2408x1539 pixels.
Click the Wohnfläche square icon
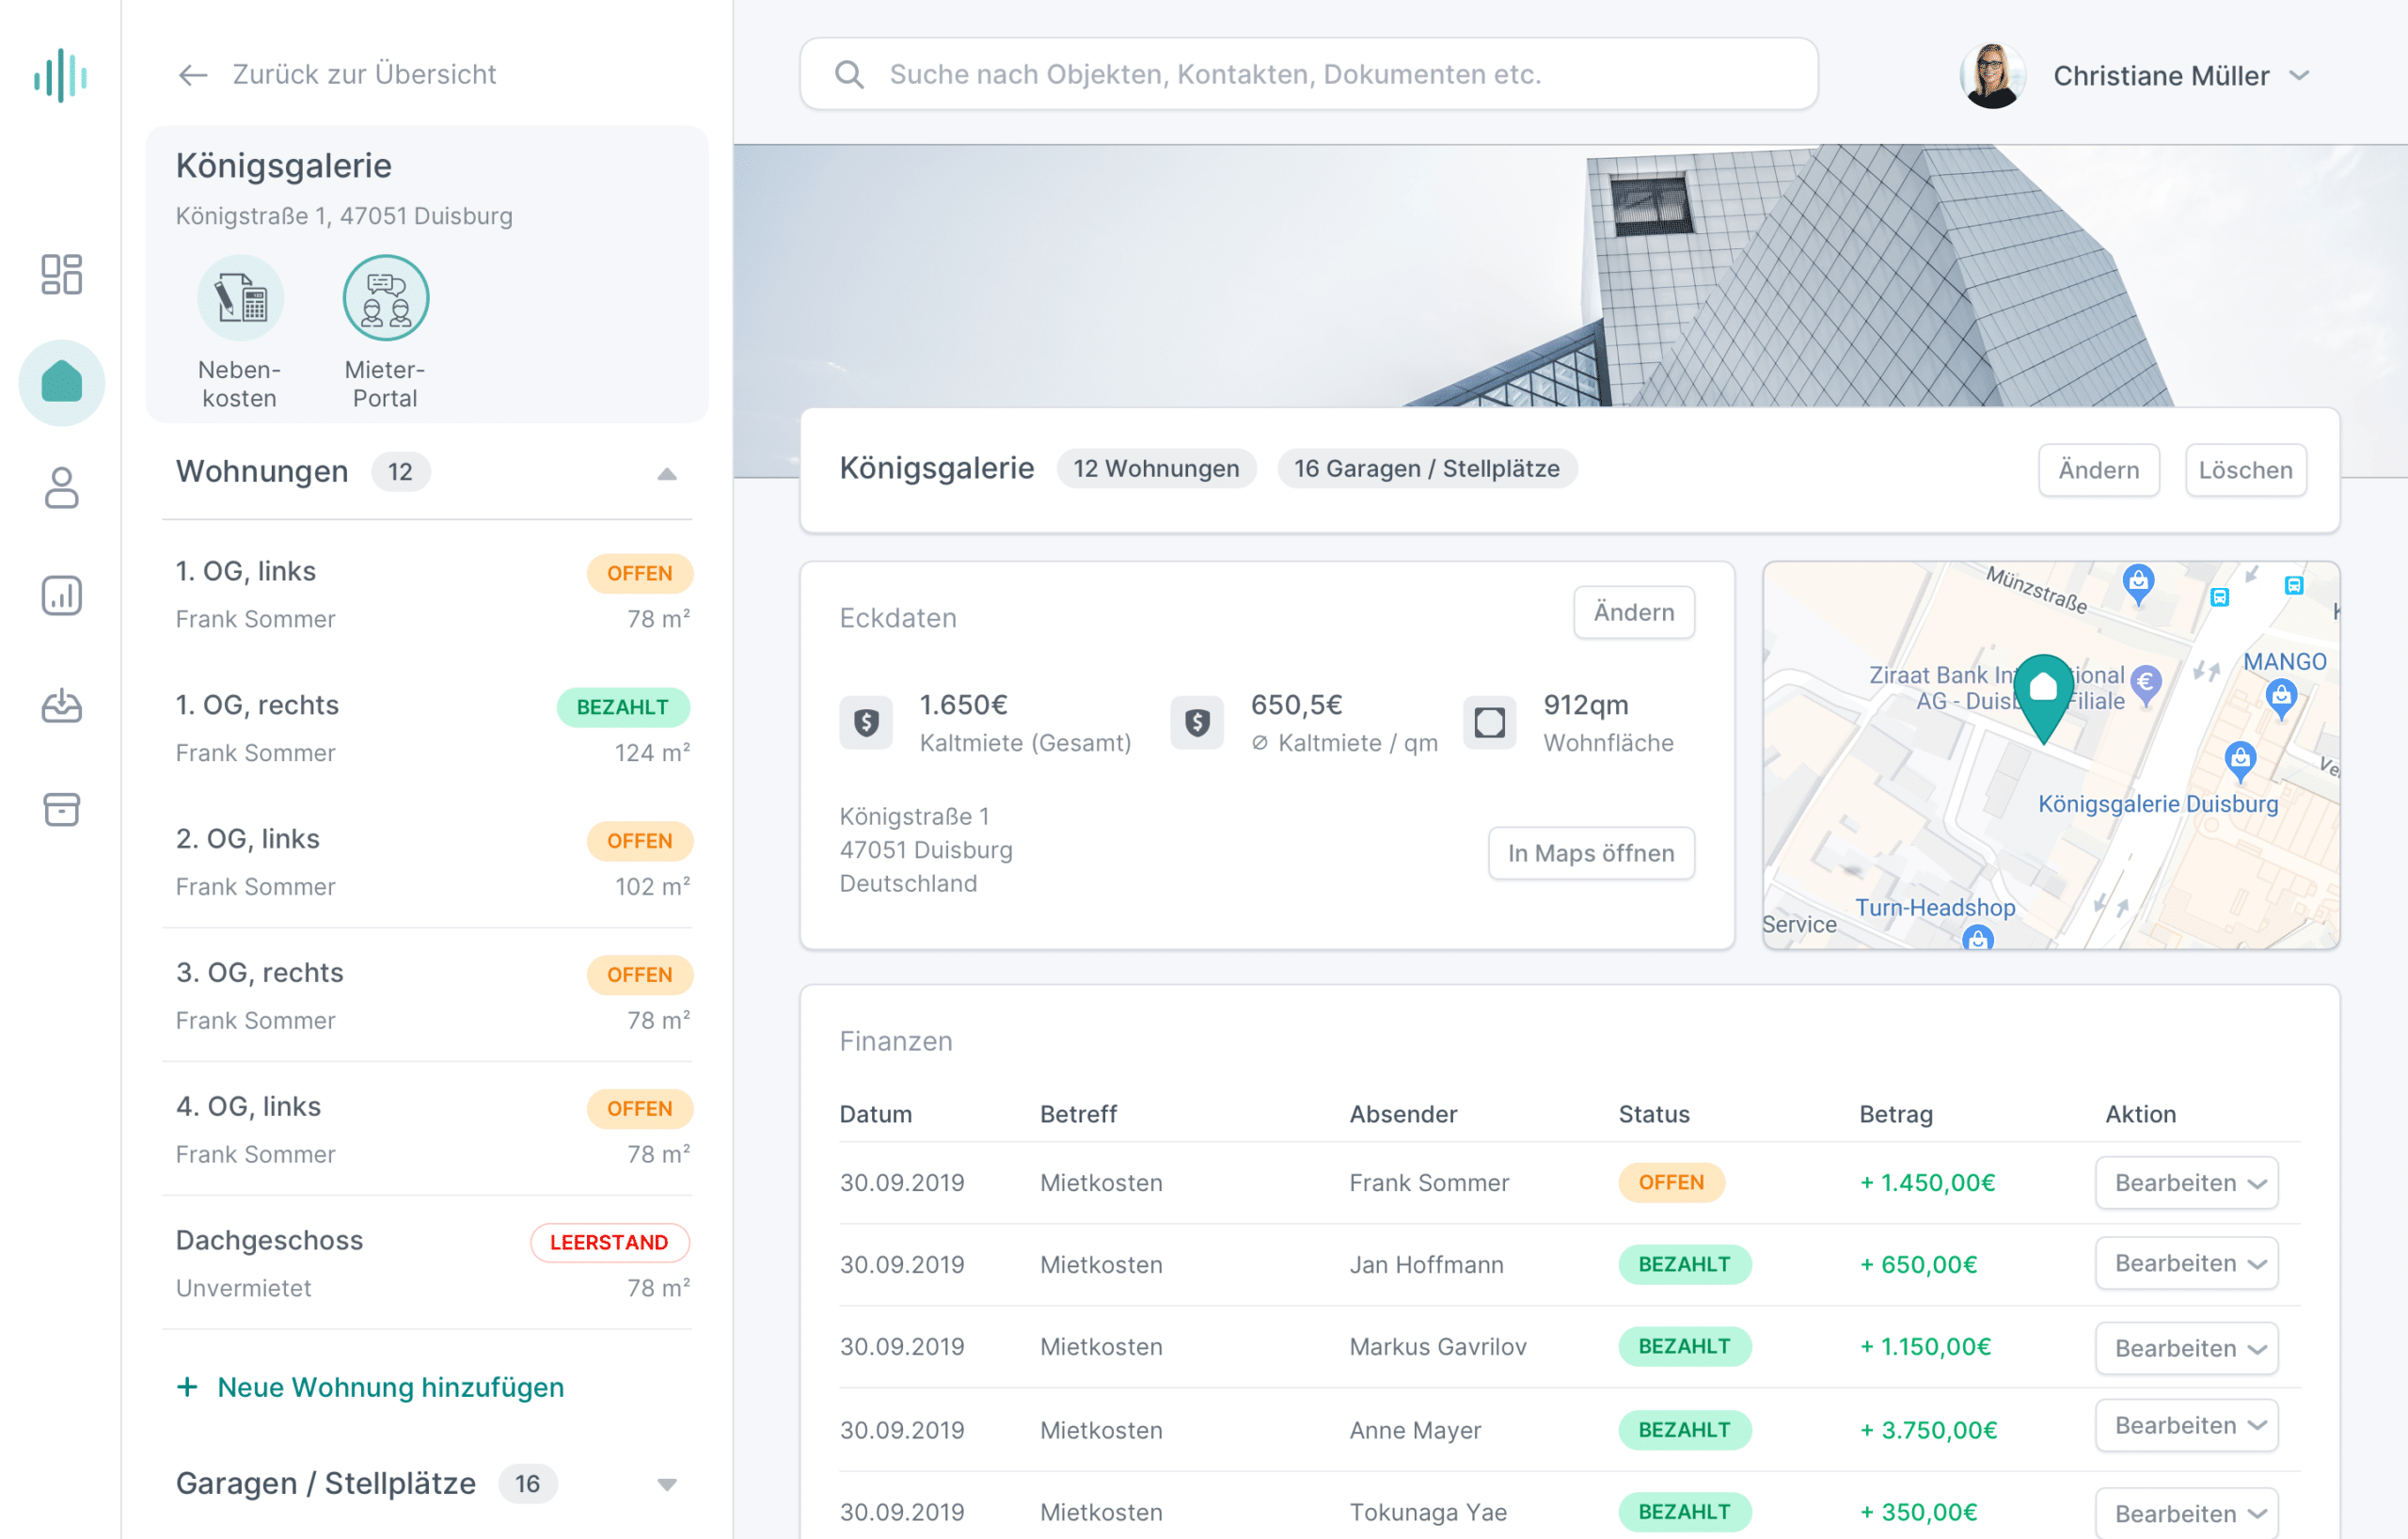click(x=1489, y=722)
